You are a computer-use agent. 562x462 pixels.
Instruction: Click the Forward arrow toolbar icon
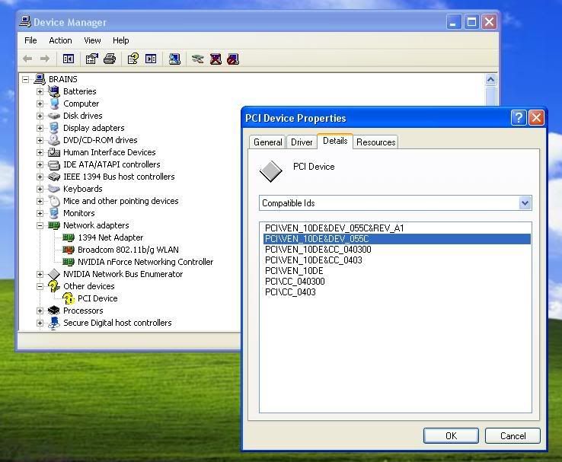point(45,59)
